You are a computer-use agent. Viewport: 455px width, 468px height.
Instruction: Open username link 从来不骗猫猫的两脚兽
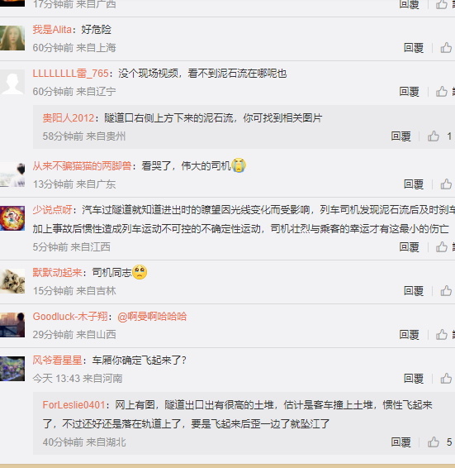tap(82, 165)
